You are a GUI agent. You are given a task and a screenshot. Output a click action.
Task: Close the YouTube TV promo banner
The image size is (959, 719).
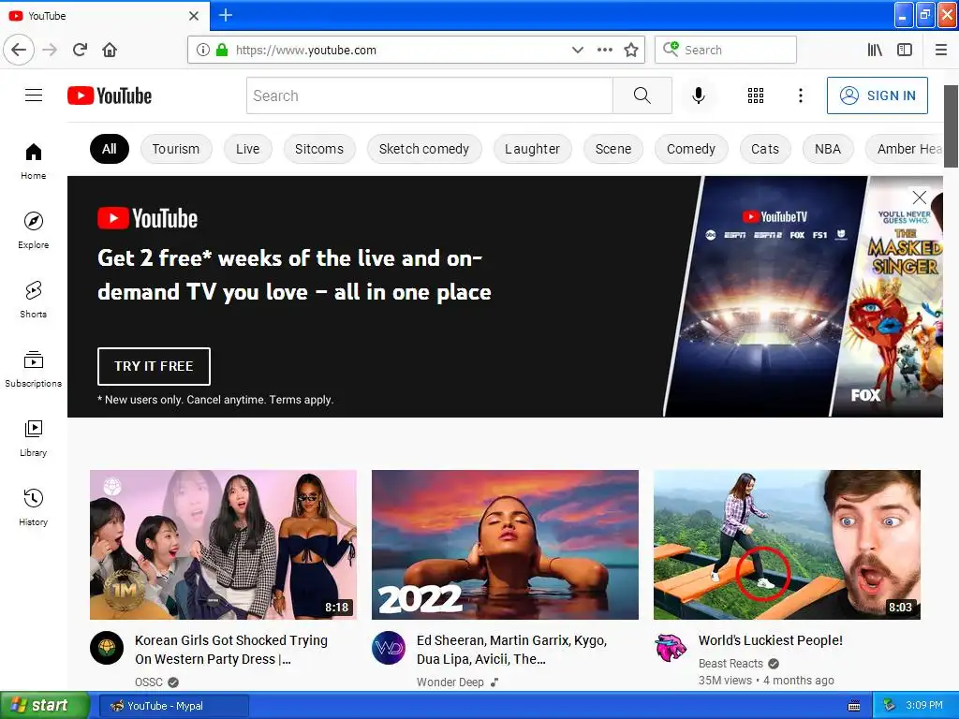[919, 197]
